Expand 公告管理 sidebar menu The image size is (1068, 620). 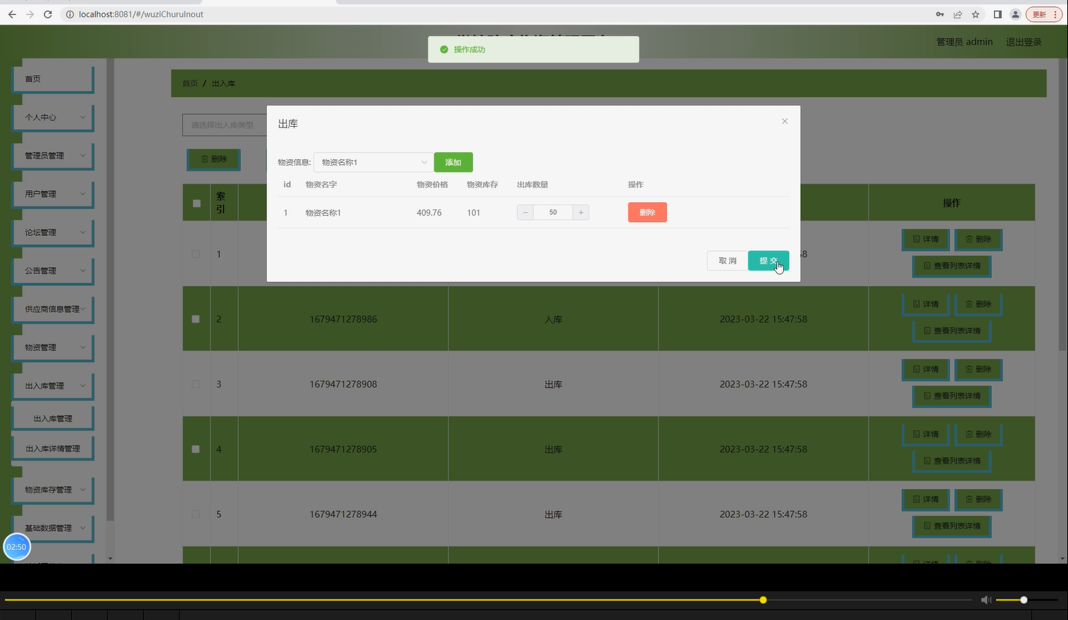tap(53, 271)
